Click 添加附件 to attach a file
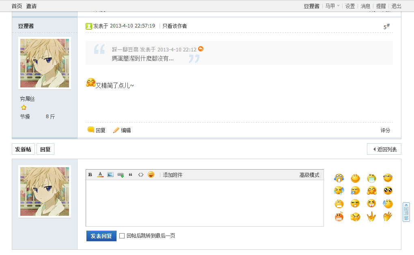 (x=172, y=175)
